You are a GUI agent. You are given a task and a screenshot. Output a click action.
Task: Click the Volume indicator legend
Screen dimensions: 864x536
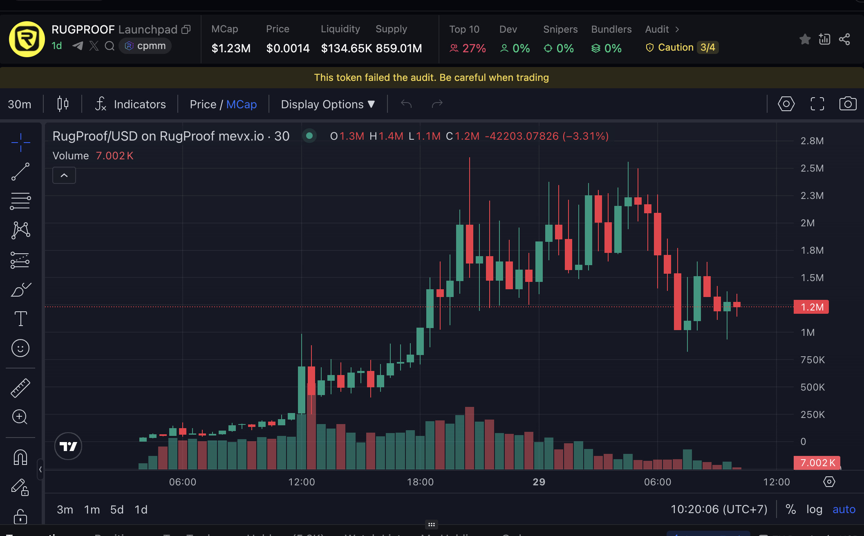click(x=93, y=156)
